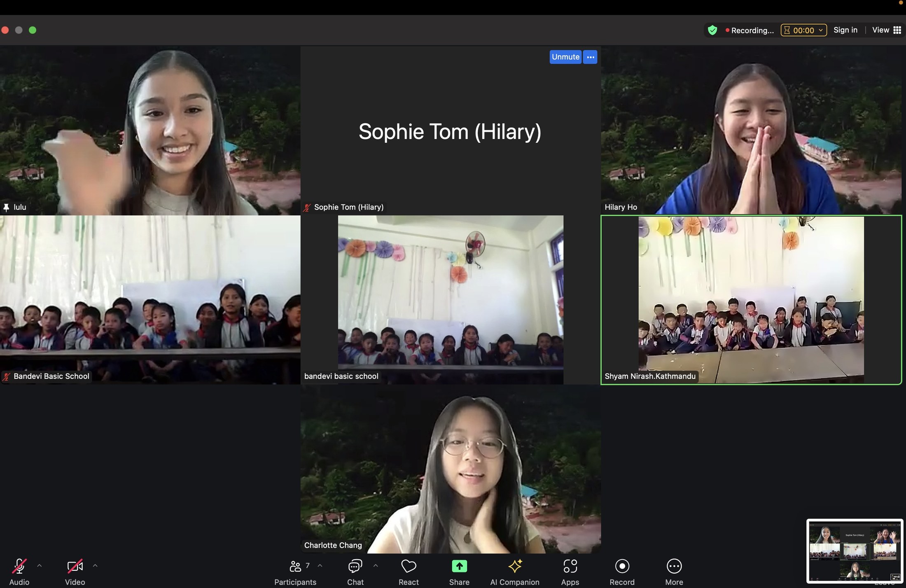Select Hilary Ho's video tile

751,130
